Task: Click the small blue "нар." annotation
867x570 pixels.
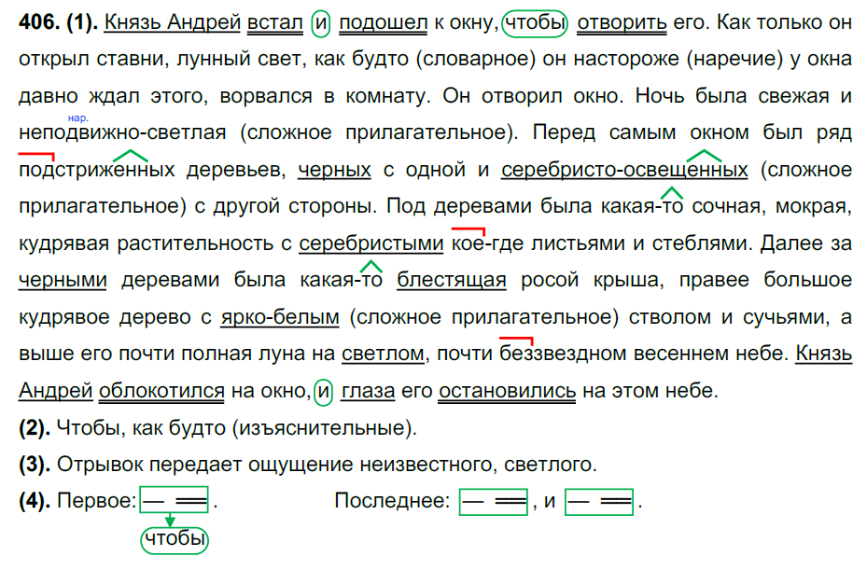Action: (77, 118)
